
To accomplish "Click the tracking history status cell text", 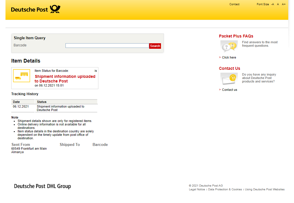I will coord(61,108).
